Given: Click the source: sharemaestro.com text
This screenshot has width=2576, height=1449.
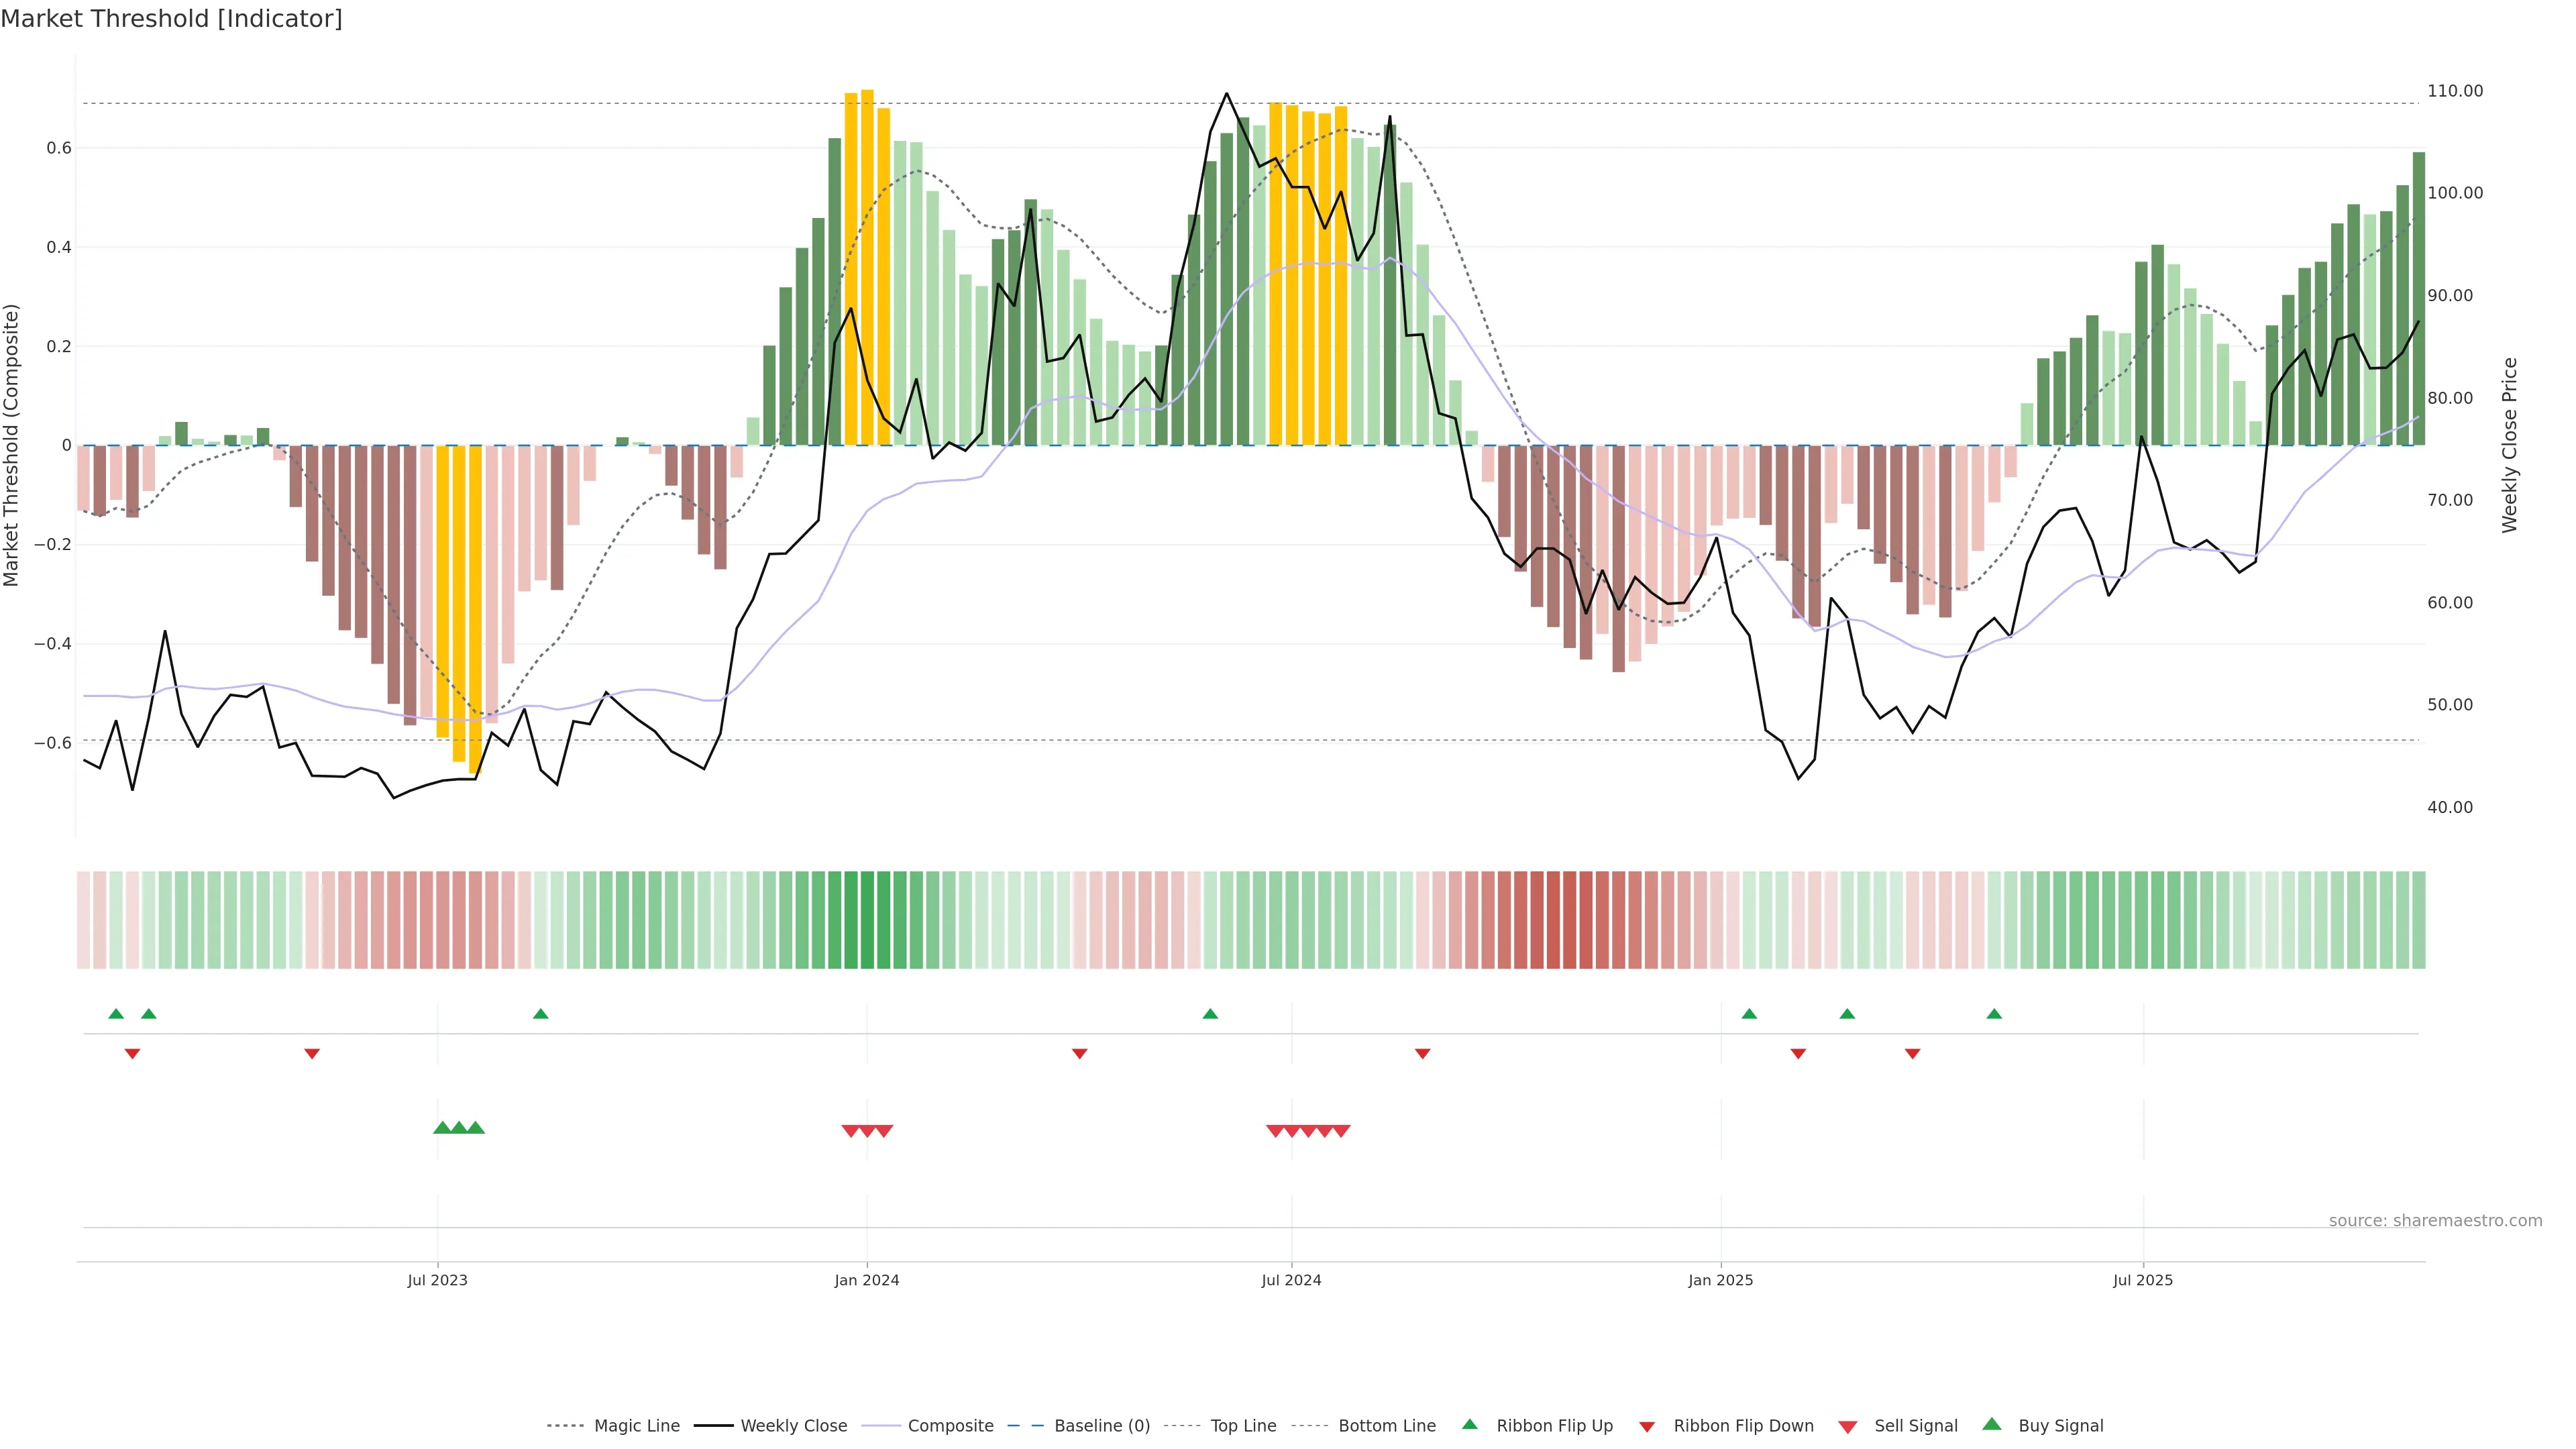Looking at the screenshot, I should click(x=2435, y=1221).
